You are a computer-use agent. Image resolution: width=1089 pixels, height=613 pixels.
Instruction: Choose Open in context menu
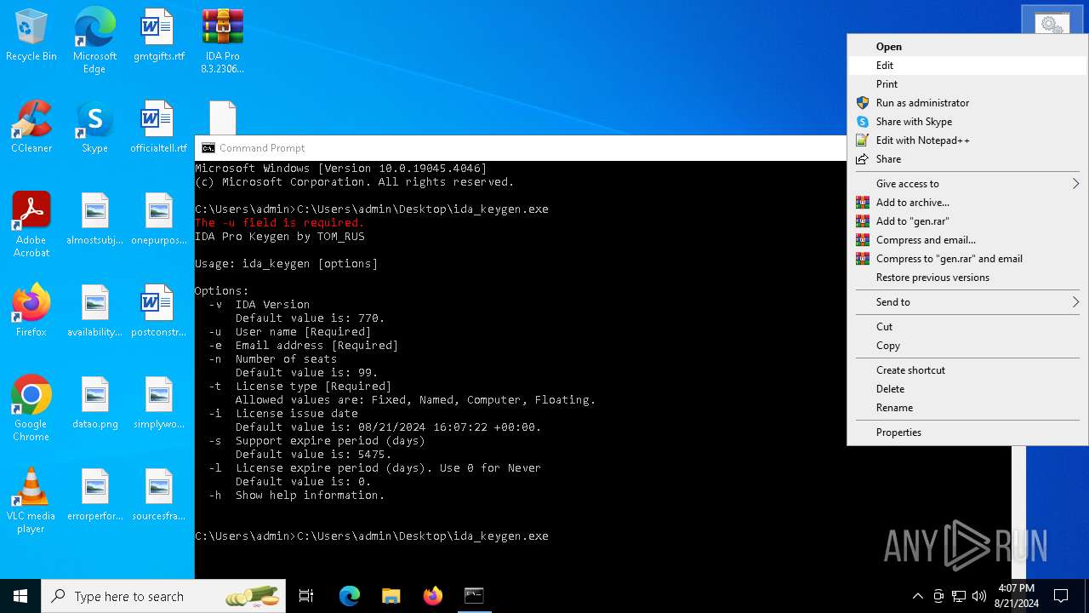(967, 47)
